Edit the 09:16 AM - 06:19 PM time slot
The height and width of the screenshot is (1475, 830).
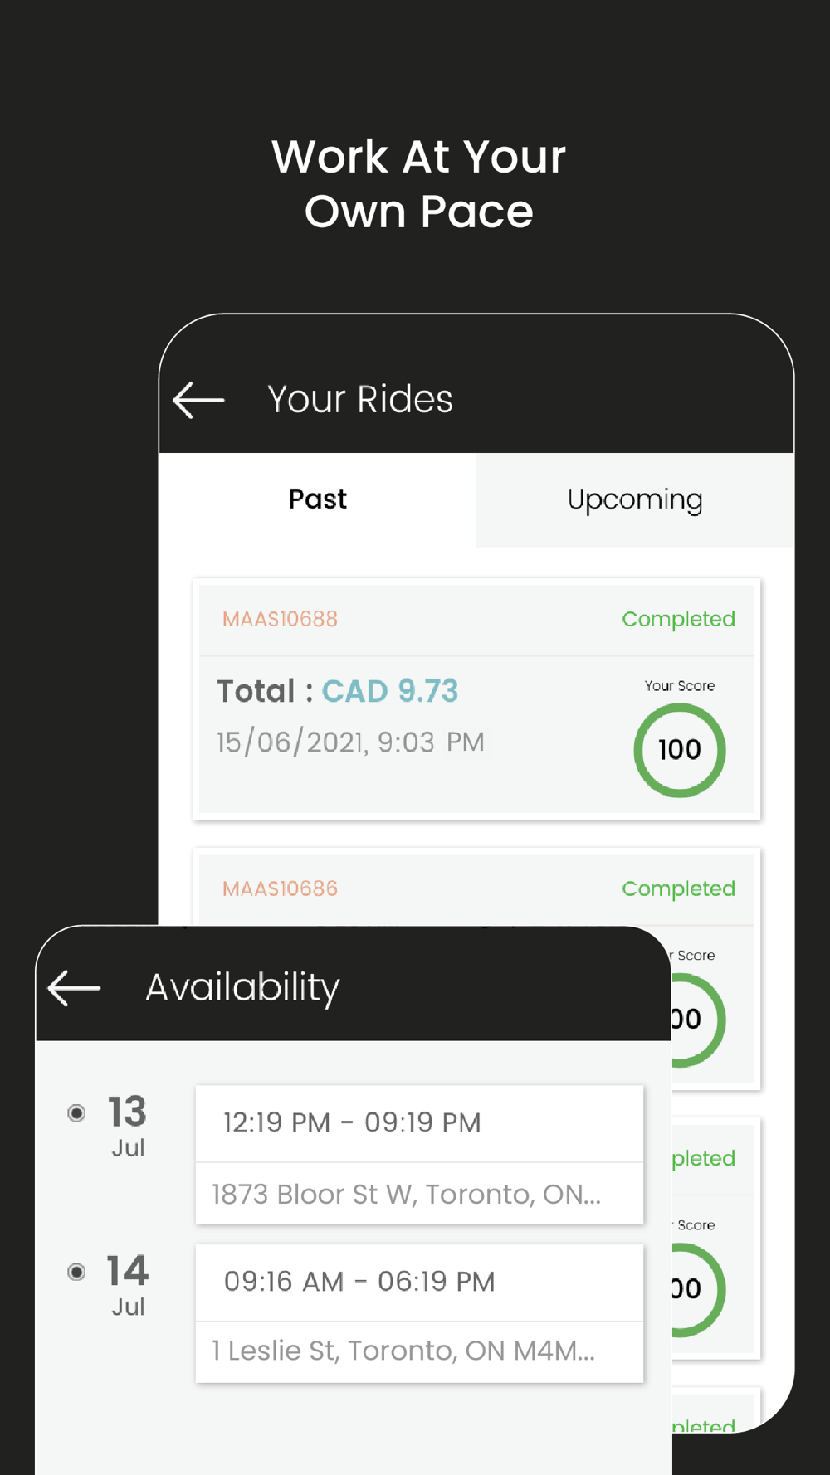click(x=419, y=1283)
